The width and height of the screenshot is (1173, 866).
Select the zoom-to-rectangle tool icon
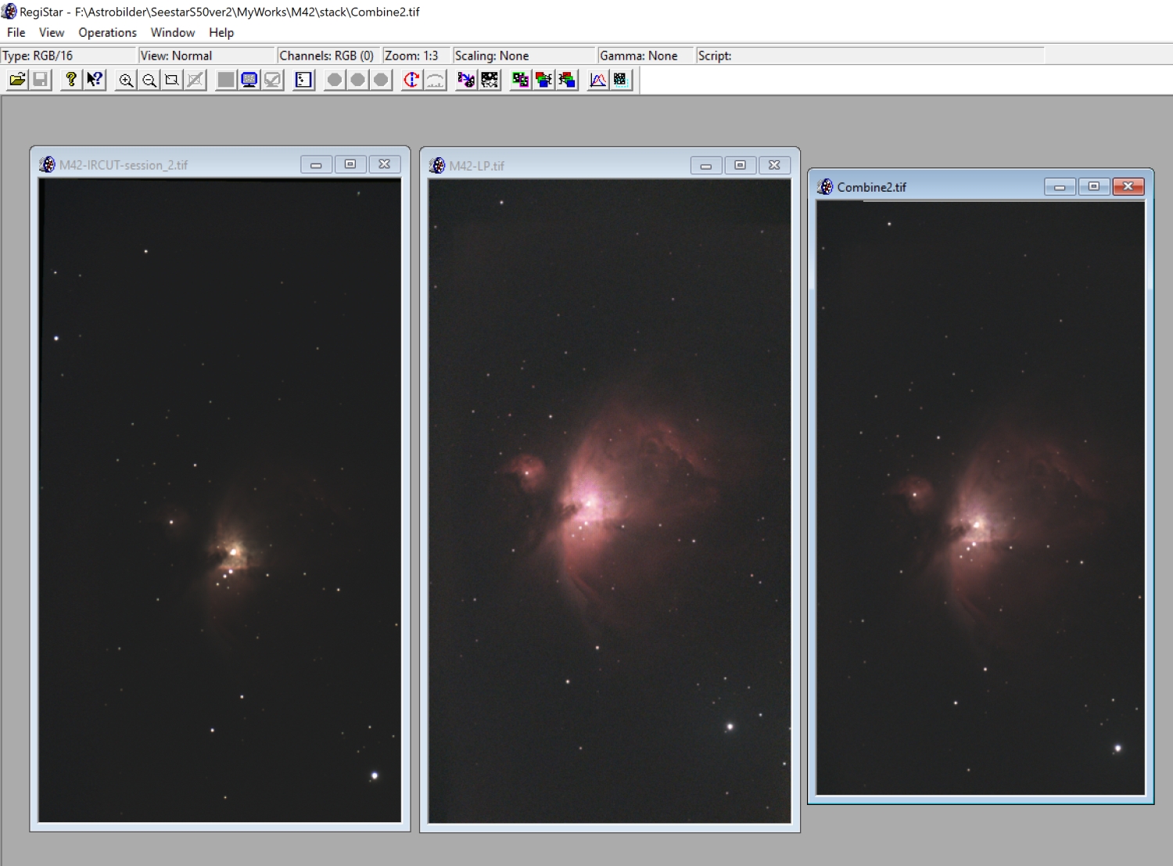[172, 80]
